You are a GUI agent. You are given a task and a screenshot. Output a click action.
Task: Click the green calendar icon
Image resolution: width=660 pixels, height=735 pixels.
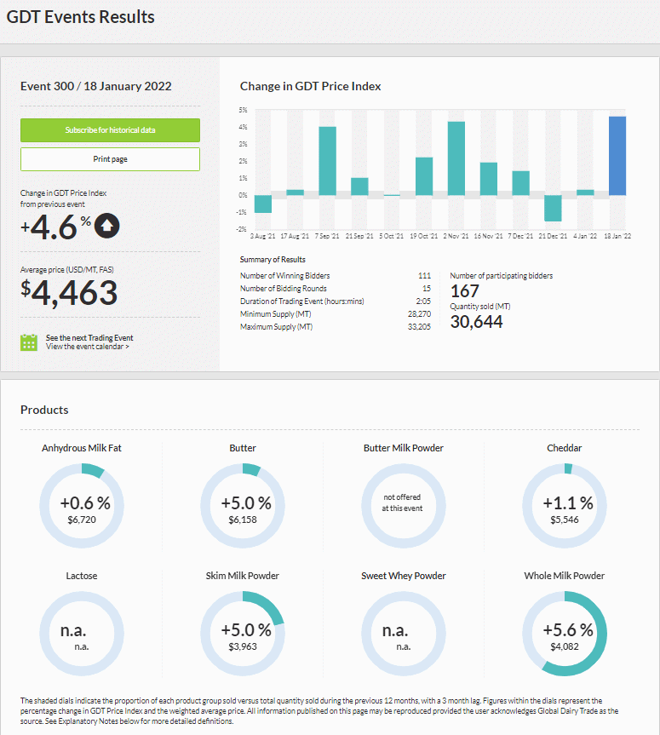tap(29, 342)
